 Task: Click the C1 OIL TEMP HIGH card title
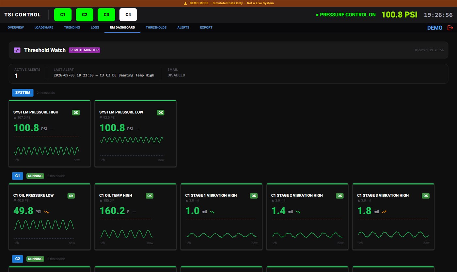pyautogui.click(x=116, y=195)
